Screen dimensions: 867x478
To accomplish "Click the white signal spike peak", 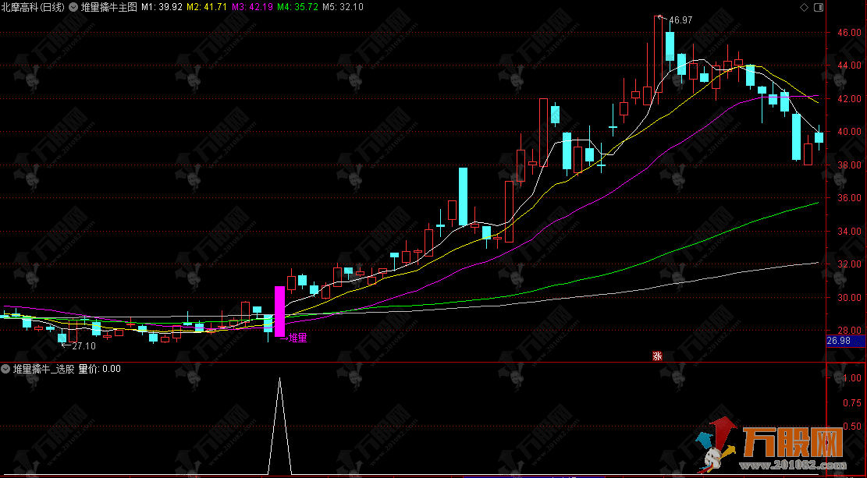I will pos(279,379).
